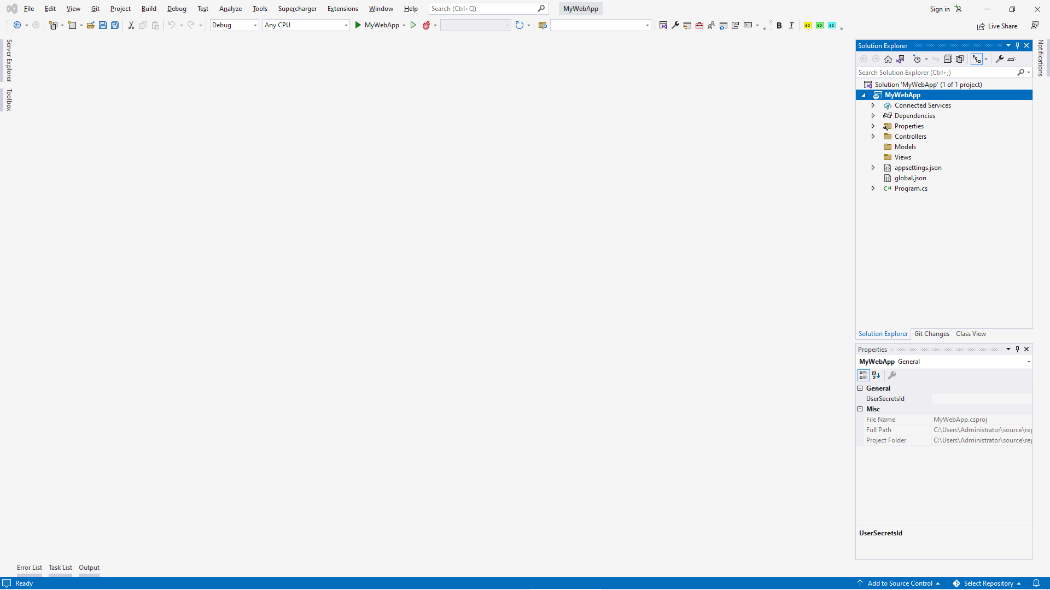Screen dimensions: 1050x590
Task: Click the Solution Explorer Home icon
Action: [x=888, y=59]
